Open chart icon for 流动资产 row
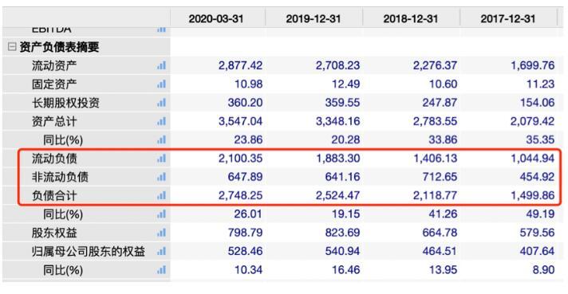The width and height of the screenshot is (568, 294). 162,65
